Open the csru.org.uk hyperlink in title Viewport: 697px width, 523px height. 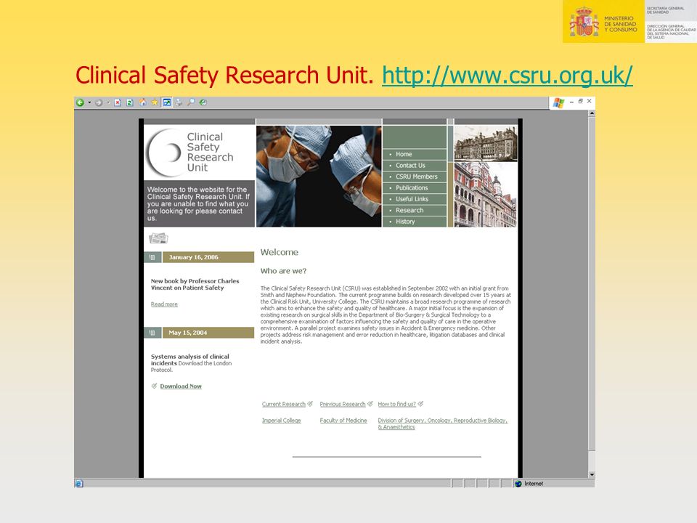pyautogui.click(x=508, y=75)
